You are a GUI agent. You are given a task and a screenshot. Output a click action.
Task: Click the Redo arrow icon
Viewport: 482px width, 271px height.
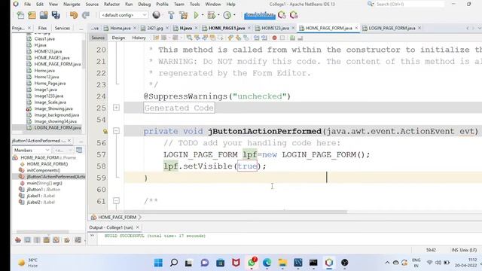click(x=86, y=15)
